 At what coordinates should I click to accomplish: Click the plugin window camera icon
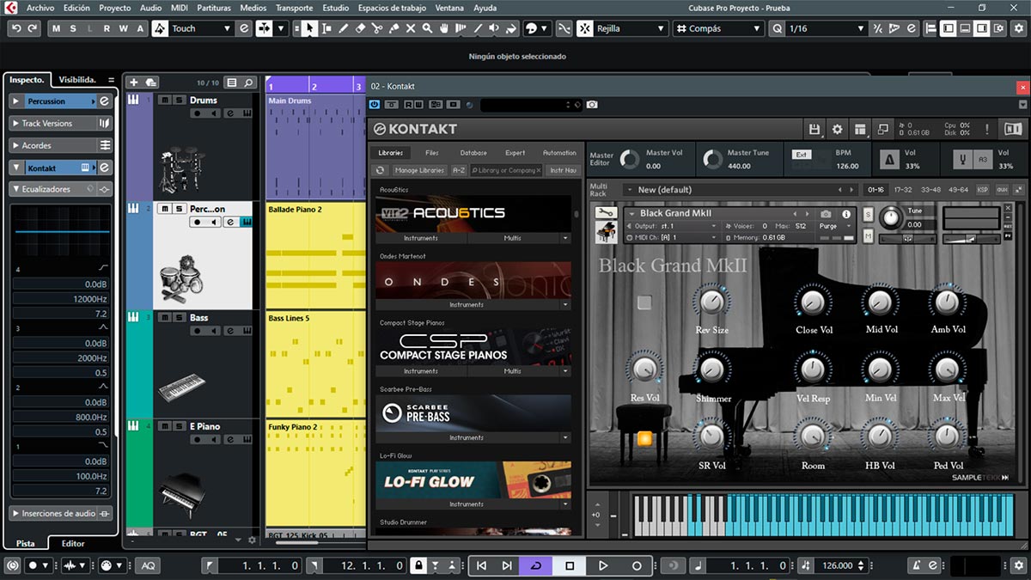(592, 105)
